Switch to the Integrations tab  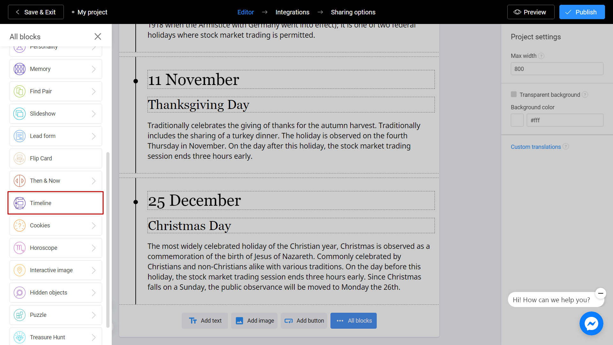click(x=292, y=12)
